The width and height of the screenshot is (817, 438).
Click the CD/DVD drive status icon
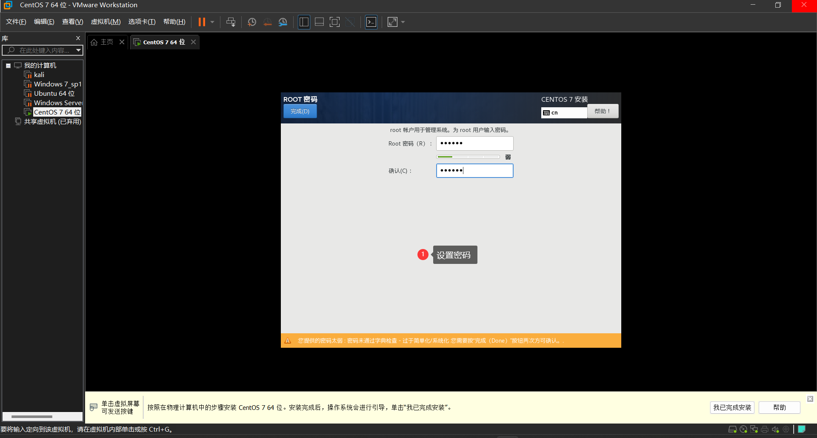(x=743, y=429)
